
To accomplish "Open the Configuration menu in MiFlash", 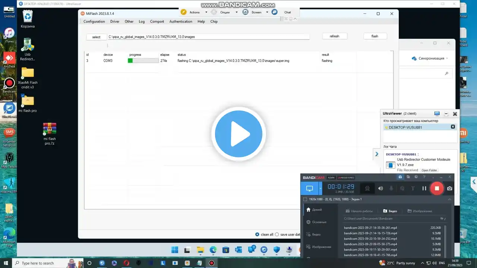I will click(94, 22).
